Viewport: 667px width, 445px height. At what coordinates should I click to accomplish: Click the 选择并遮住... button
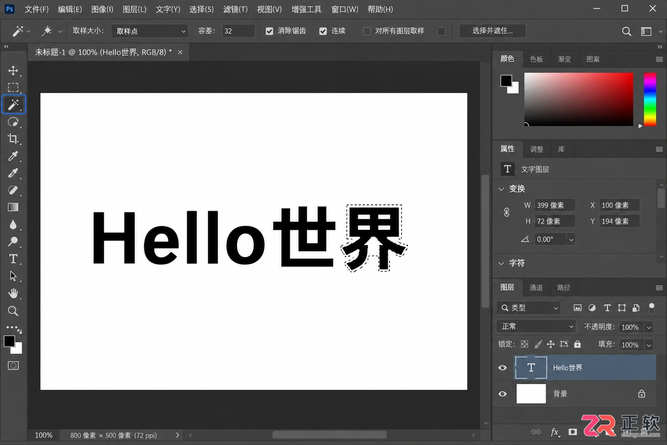(492, 31)
